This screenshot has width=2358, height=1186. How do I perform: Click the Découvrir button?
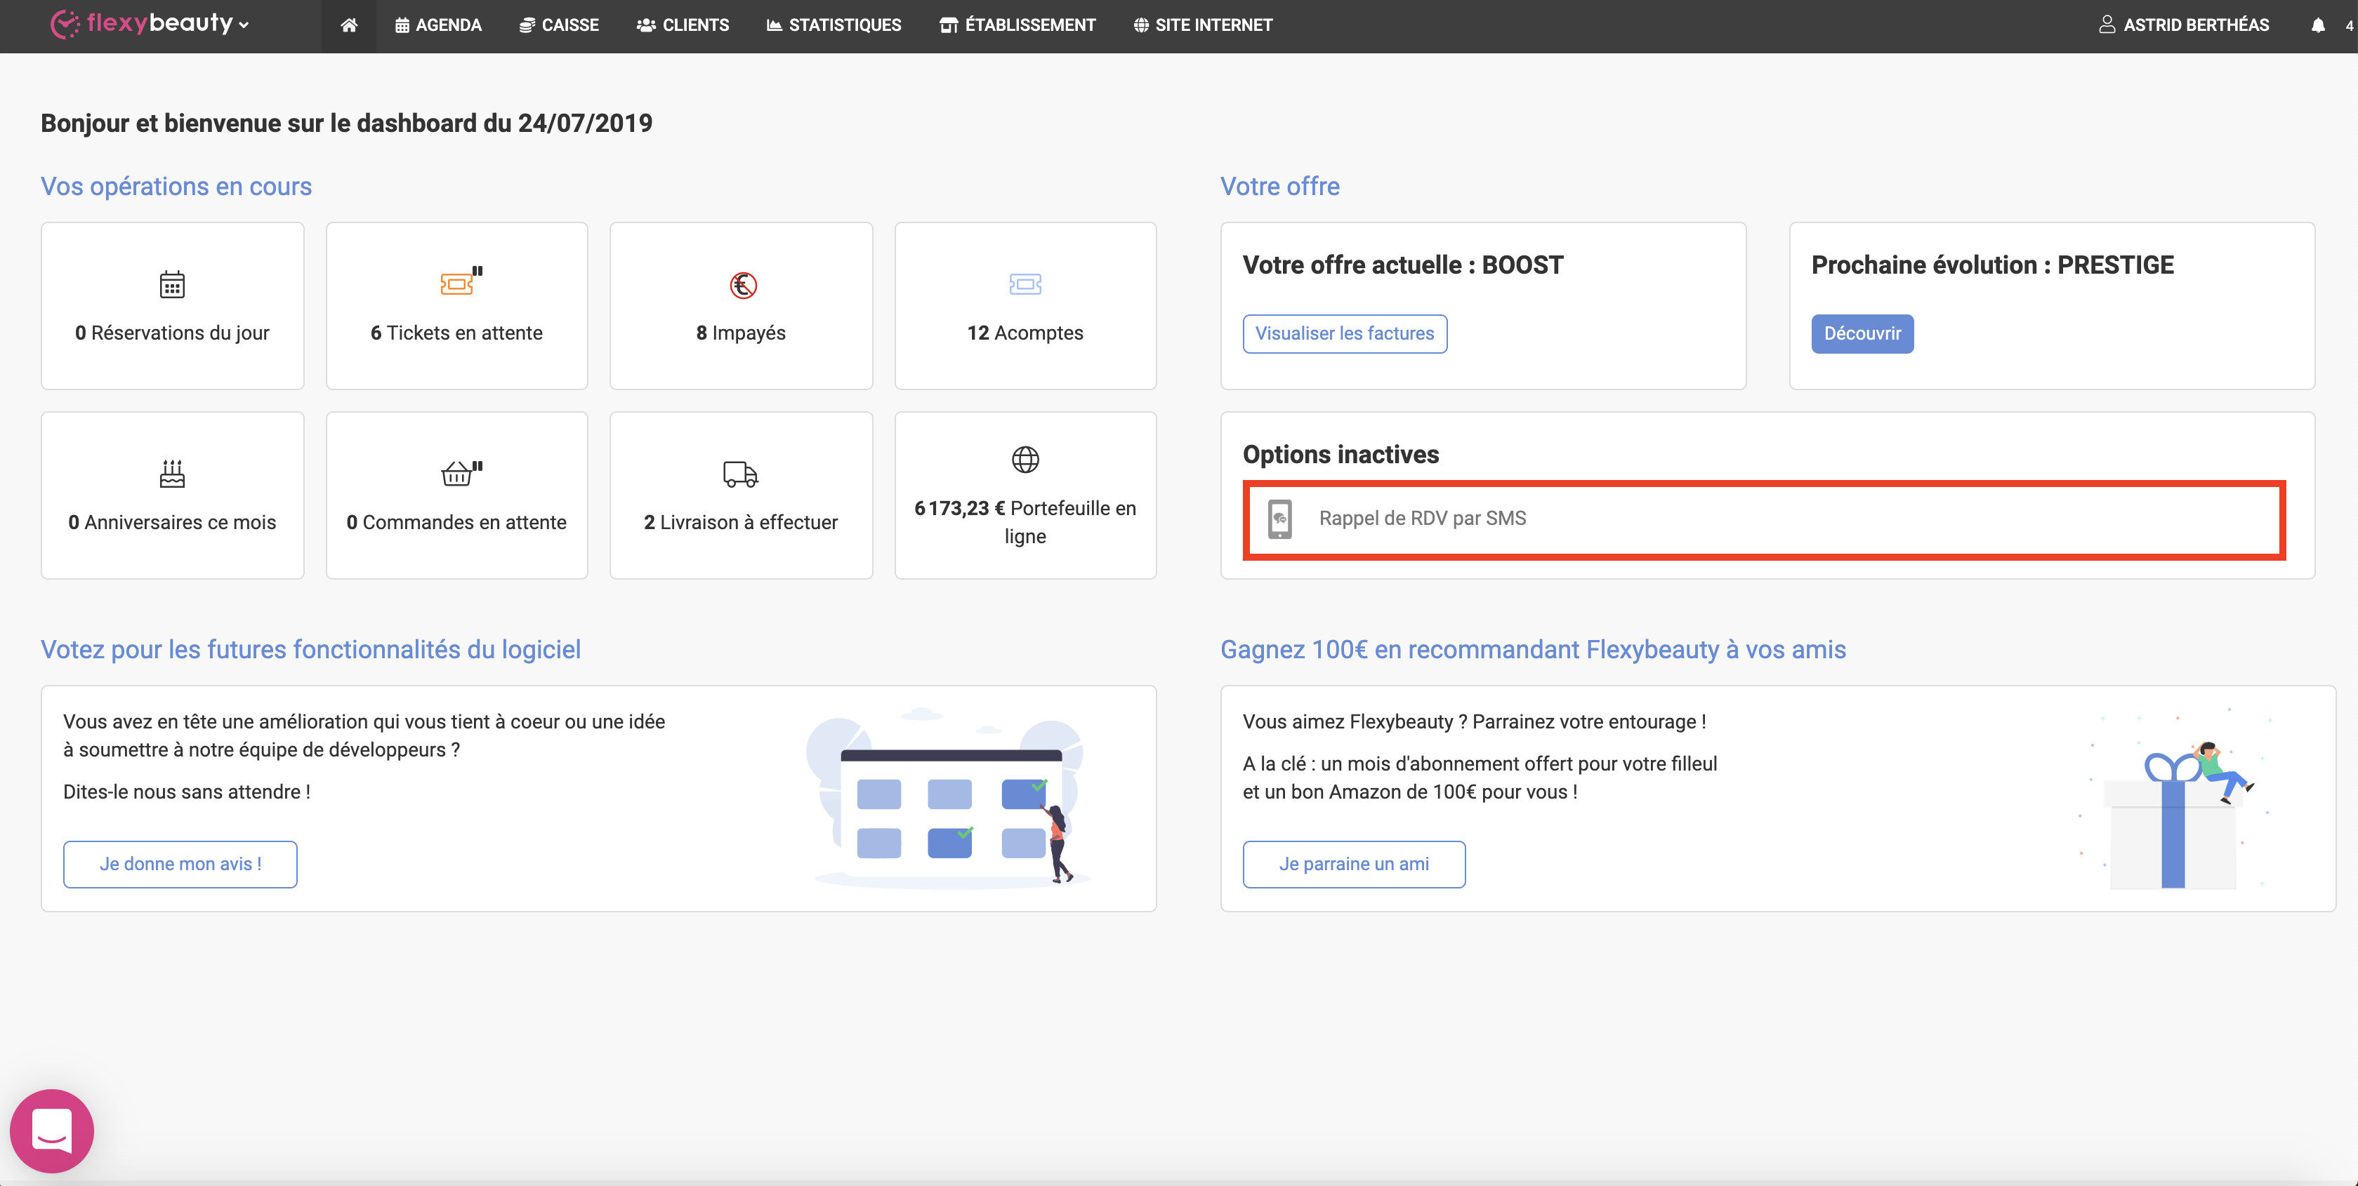[1862, 333]
